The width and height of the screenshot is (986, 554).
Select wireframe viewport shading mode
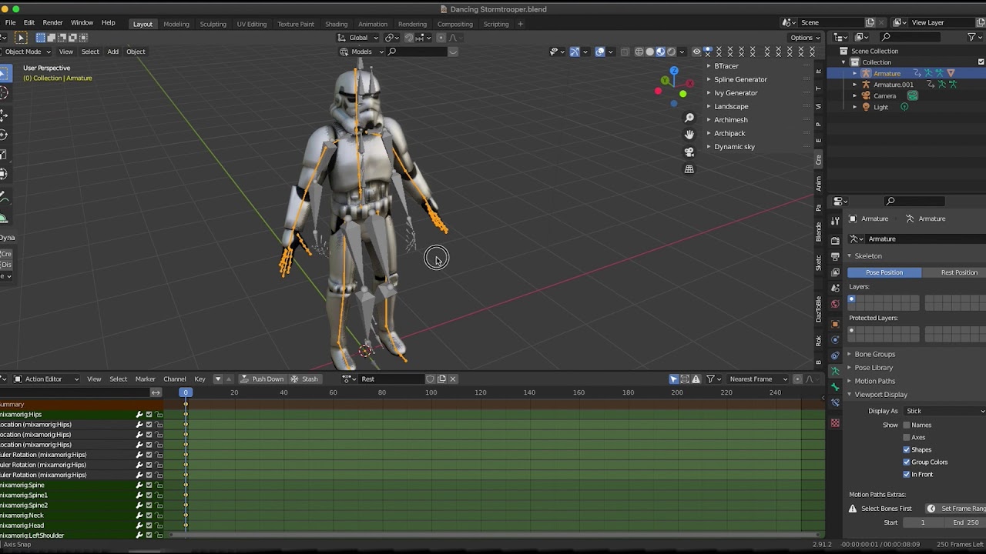[639, 52]
